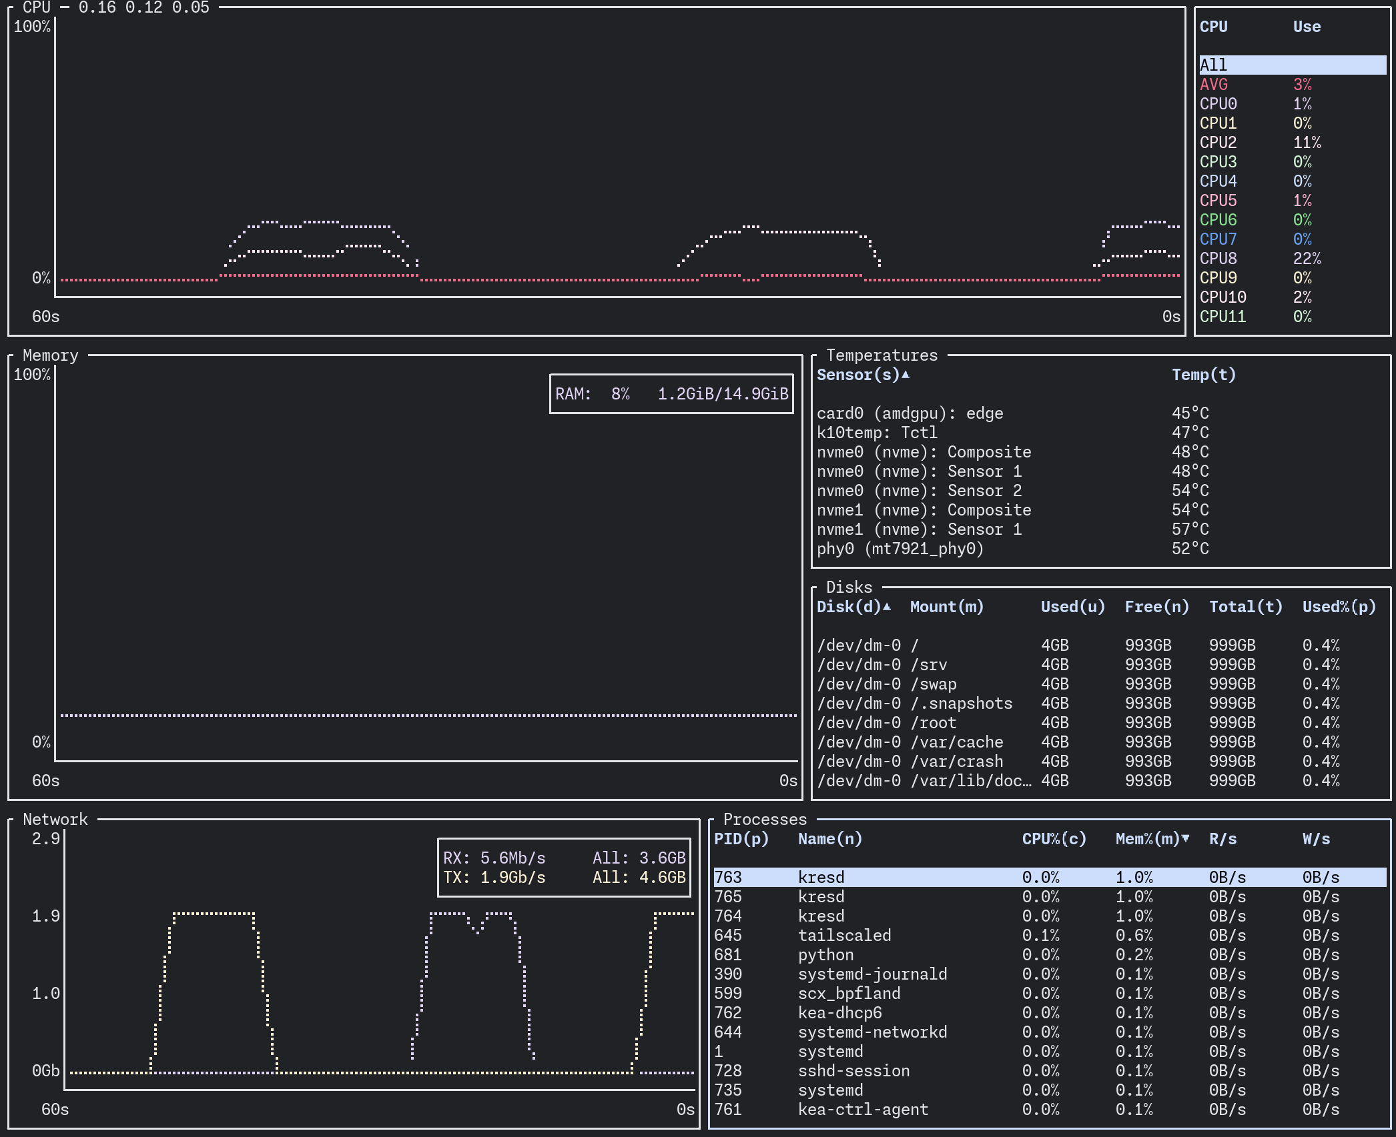Click the Temp(t) column header

coord(1203,375)
